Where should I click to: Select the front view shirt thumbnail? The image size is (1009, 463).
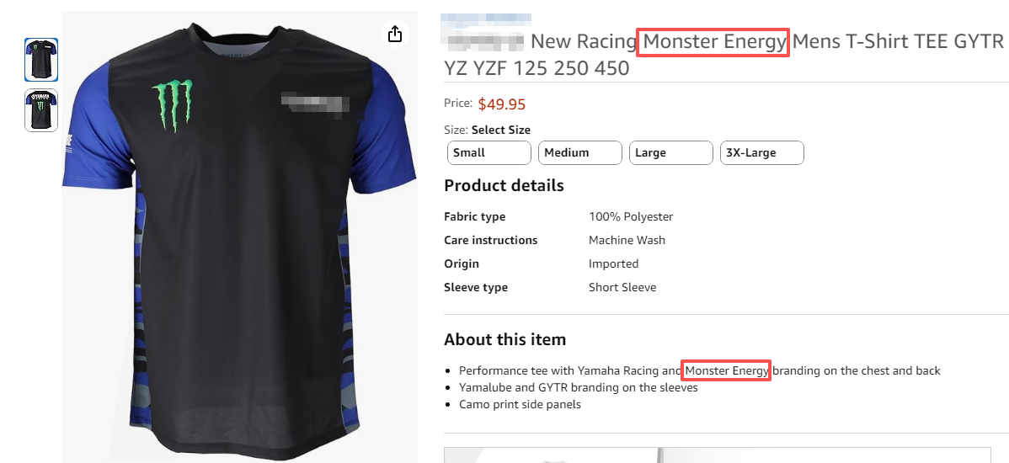41,59
